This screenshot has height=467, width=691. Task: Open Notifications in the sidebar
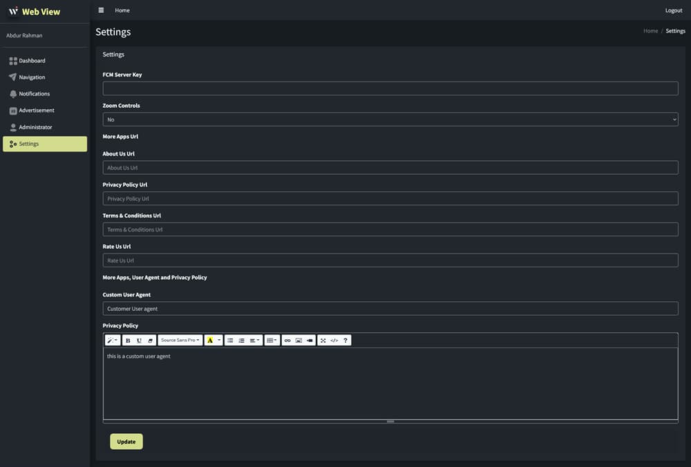click(45, 94)
